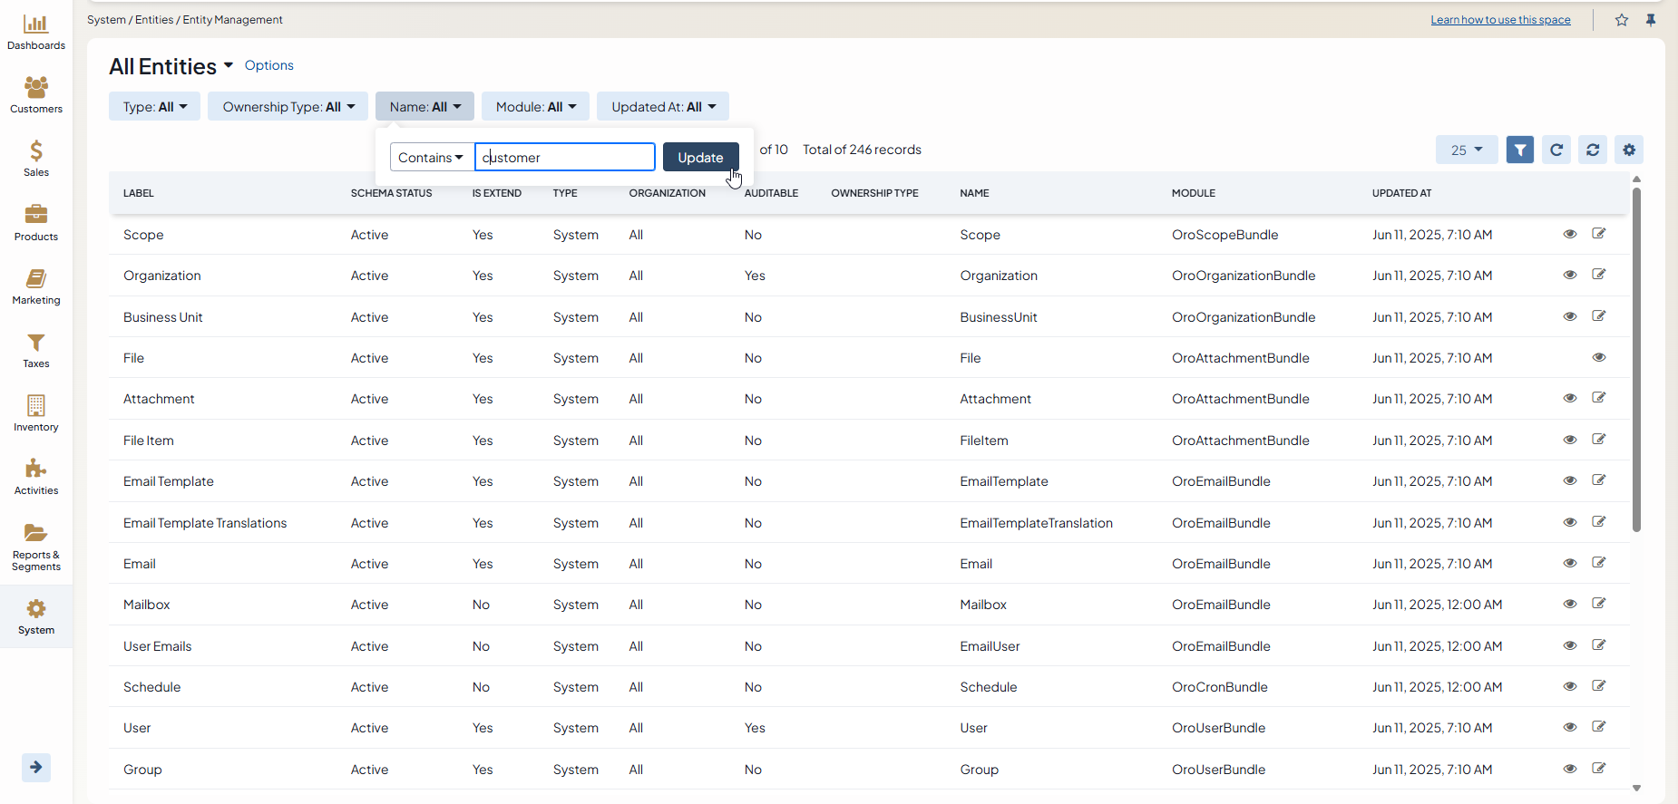Viewport: 1678px width, 804px height.
Task: Click the name filter text field
Action: coord(564,158)
